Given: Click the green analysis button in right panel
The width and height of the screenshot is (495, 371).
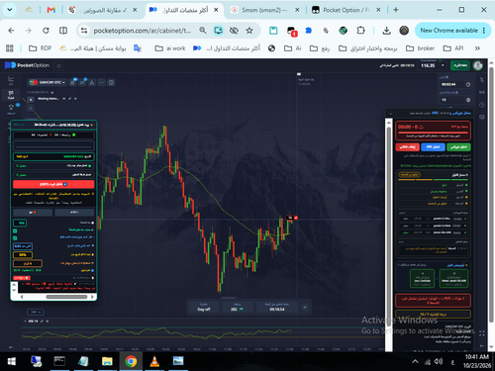Looking at the screenshot, I should (458, 146).
